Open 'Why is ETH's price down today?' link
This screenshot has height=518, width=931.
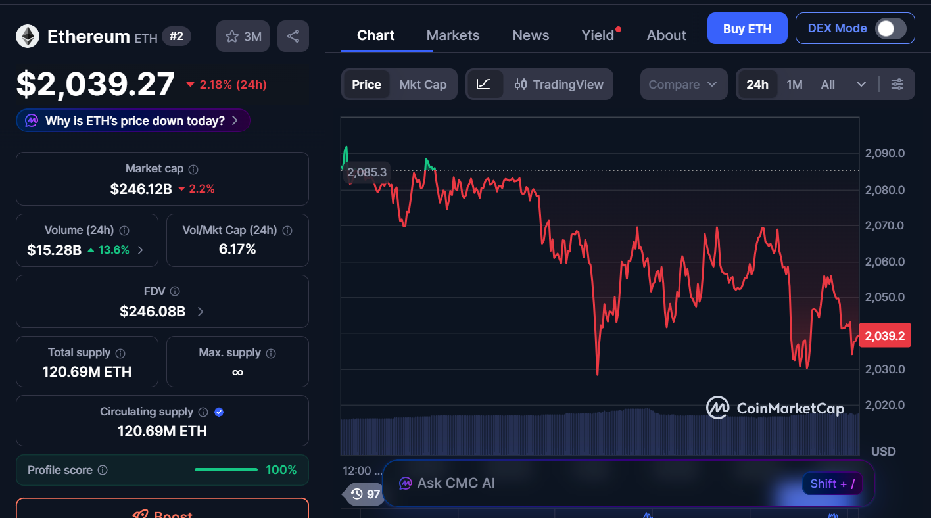131,120
